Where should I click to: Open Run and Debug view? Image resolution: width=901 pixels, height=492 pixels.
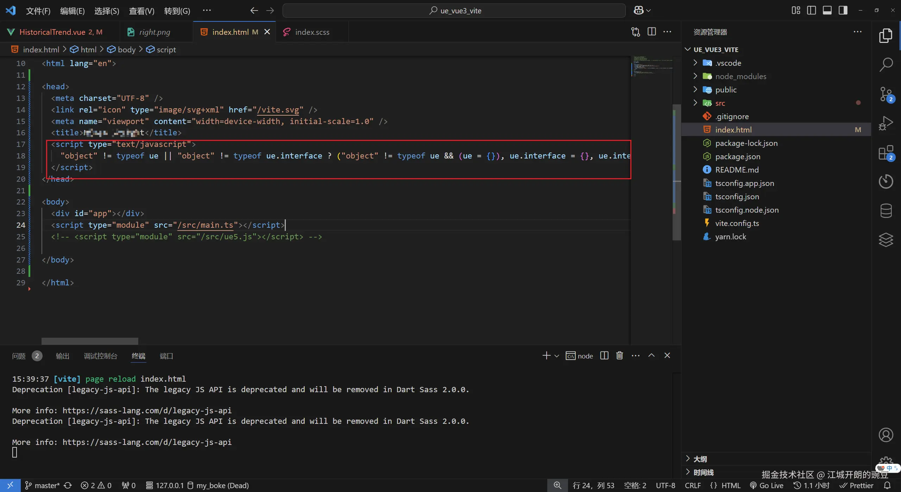(886, 123)
